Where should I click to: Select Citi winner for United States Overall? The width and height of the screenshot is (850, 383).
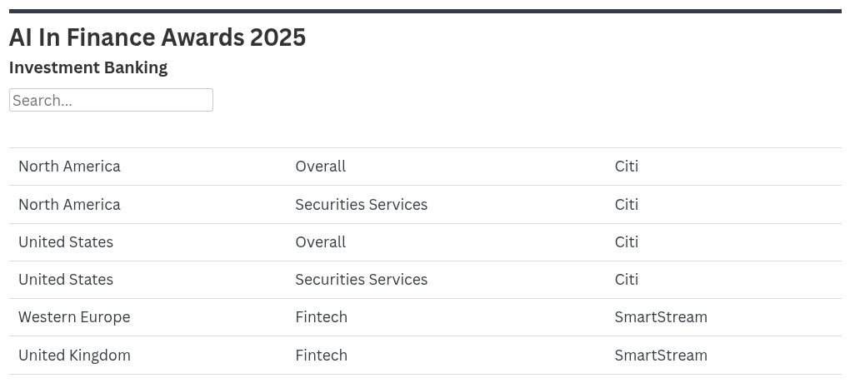coord(626,242)
